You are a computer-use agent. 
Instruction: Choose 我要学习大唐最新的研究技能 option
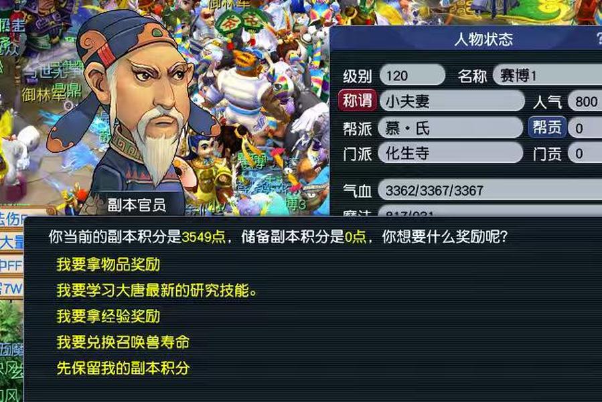157,290
